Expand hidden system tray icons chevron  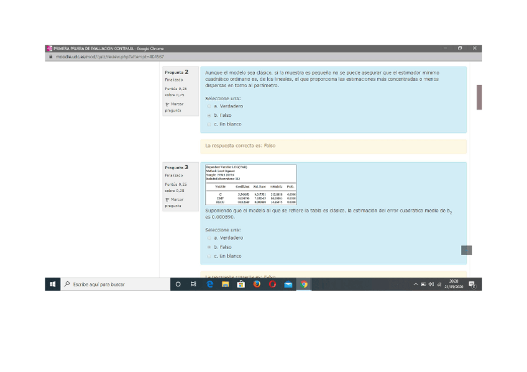pos(416,284)
